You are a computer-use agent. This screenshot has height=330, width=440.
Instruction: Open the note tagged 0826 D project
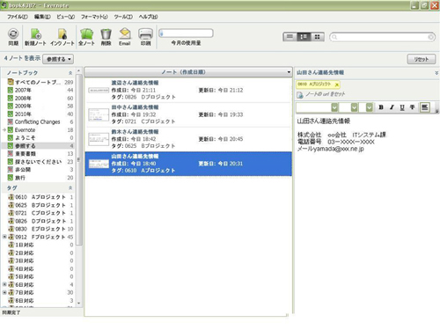click(188, 90)
